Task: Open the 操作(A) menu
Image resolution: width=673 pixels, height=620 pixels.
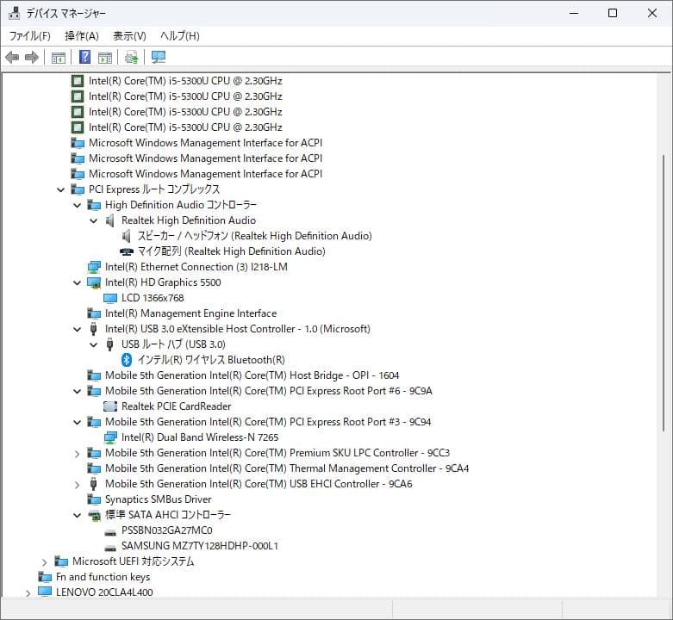Action: click(82, 36)
